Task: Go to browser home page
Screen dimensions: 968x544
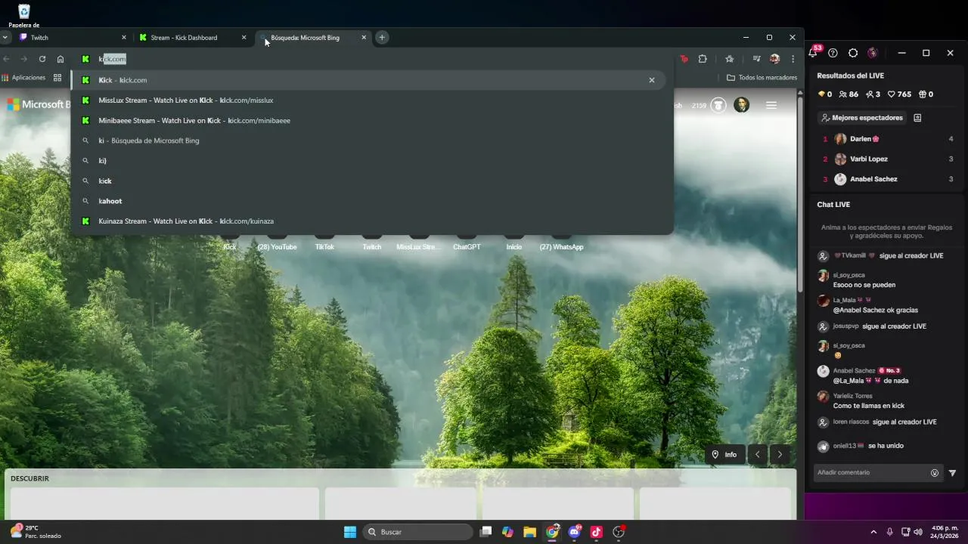Action: [x=60, y=59]
